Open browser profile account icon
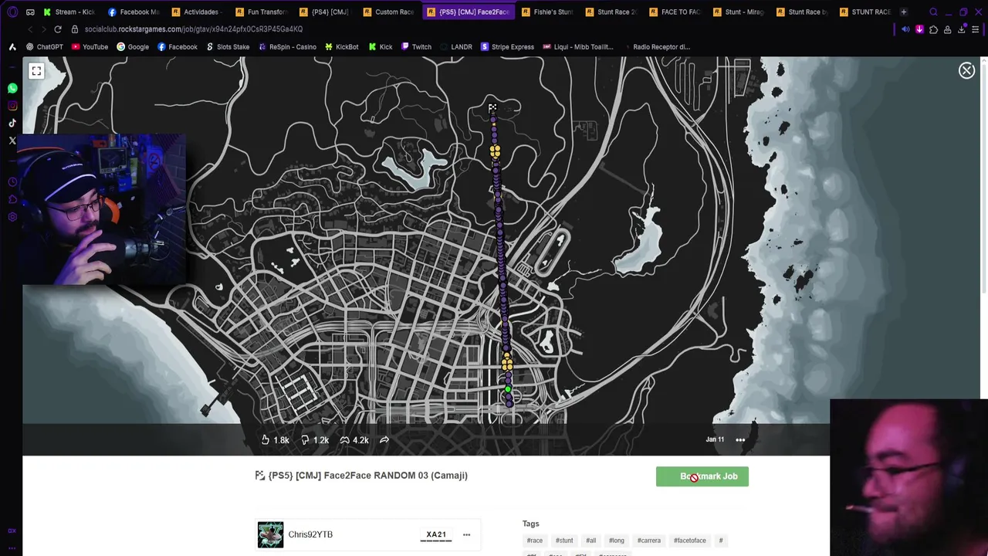Viewport: 988px width, 556px height. click(947, 29)
